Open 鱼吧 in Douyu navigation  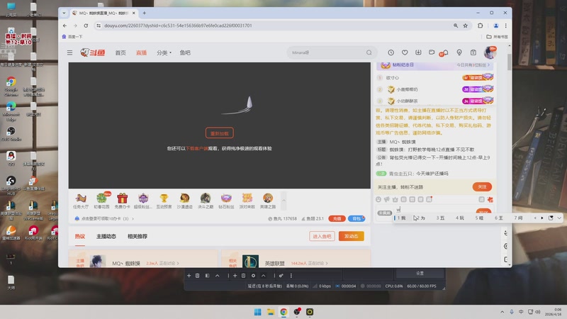pyautogui.click(x=185, y=52)
